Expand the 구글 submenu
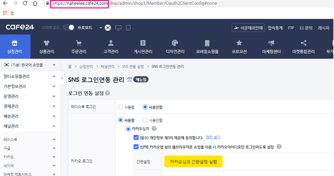 click(30, 148)
